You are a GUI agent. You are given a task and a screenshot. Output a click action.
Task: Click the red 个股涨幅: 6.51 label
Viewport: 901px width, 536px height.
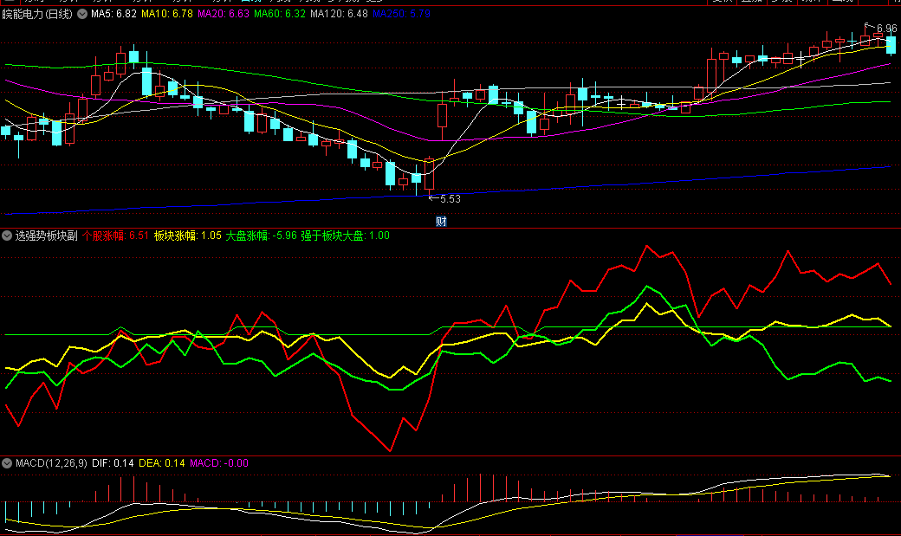coord(115,236)
